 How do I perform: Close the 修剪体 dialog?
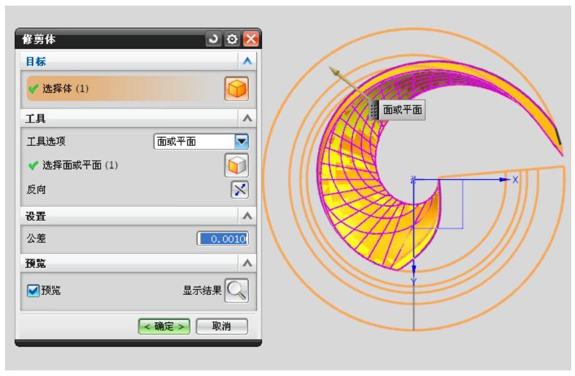[x=251, y=38]
